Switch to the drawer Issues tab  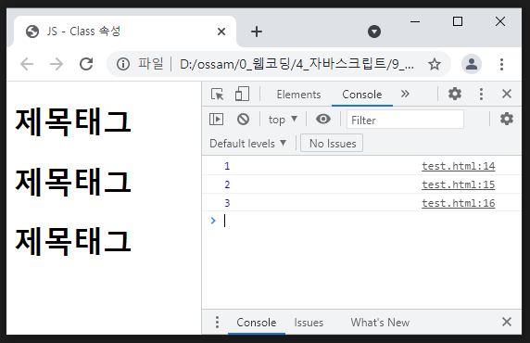[309, 323]
